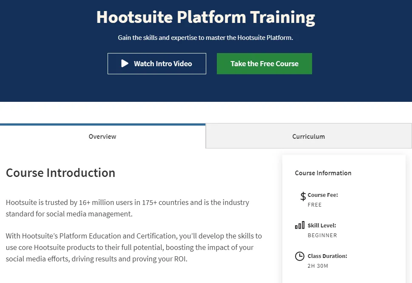Select the BEGINNER skill level value

[x=322, y=235]
